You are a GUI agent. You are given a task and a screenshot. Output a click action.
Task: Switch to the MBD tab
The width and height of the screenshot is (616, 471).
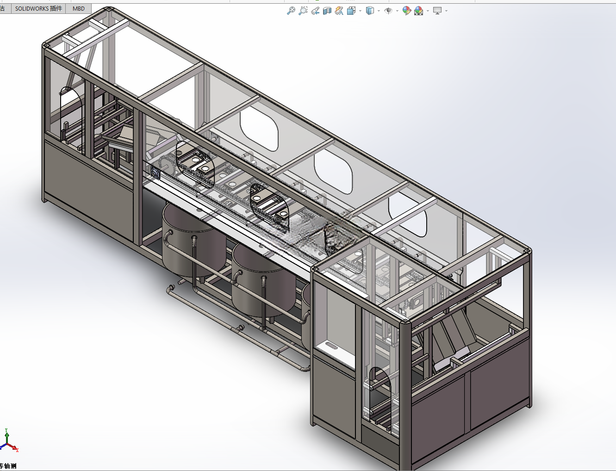click(79, 8)
